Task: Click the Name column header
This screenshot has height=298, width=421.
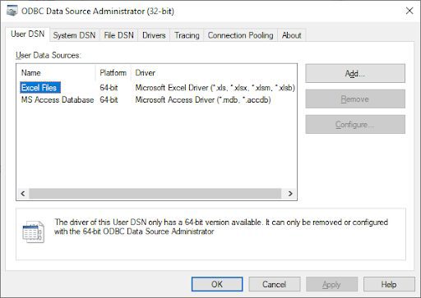Action: click(x=56, y=73)
